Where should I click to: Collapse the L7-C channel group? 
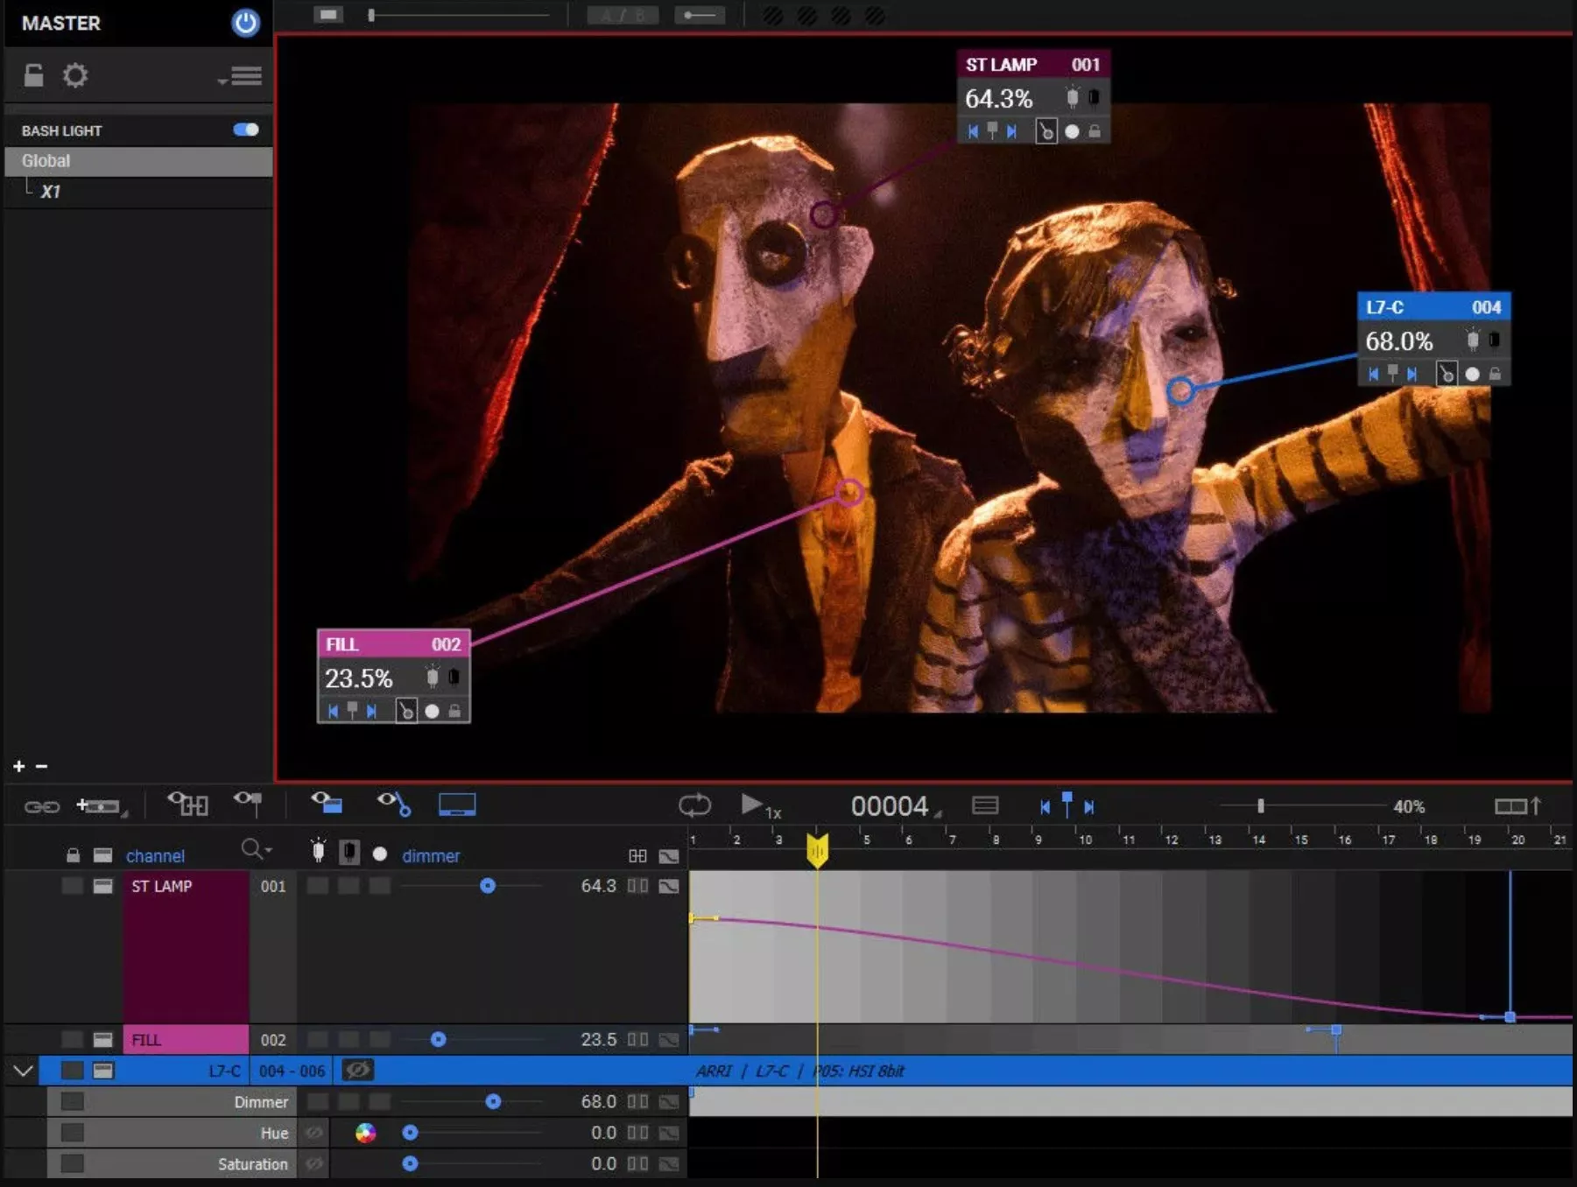(x=24, y=1070)
